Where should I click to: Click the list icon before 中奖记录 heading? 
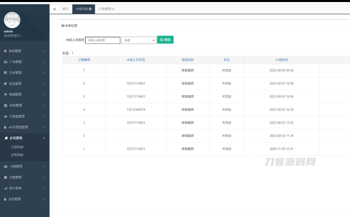(x=63, y=26)
